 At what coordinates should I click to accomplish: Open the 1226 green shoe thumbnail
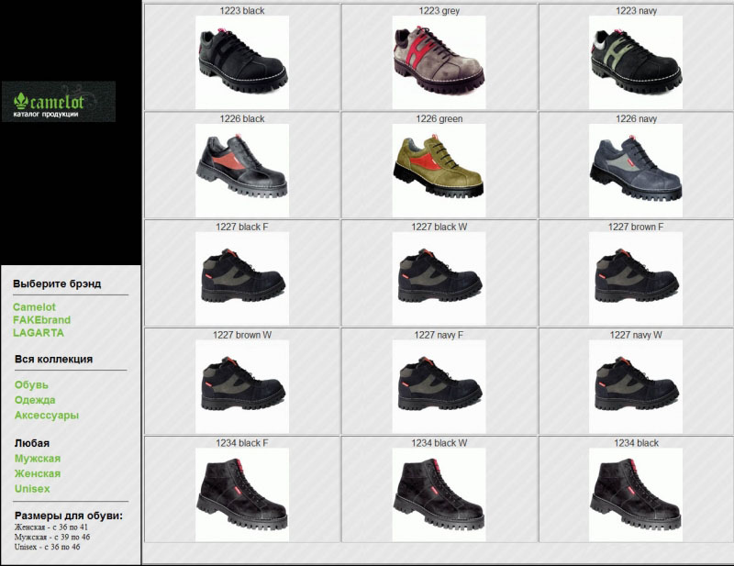(x=439, y=171)
